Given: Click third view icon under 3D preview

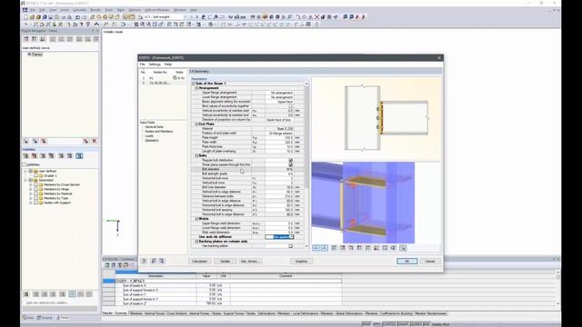Looking at the screenshot, I should 334,248.
